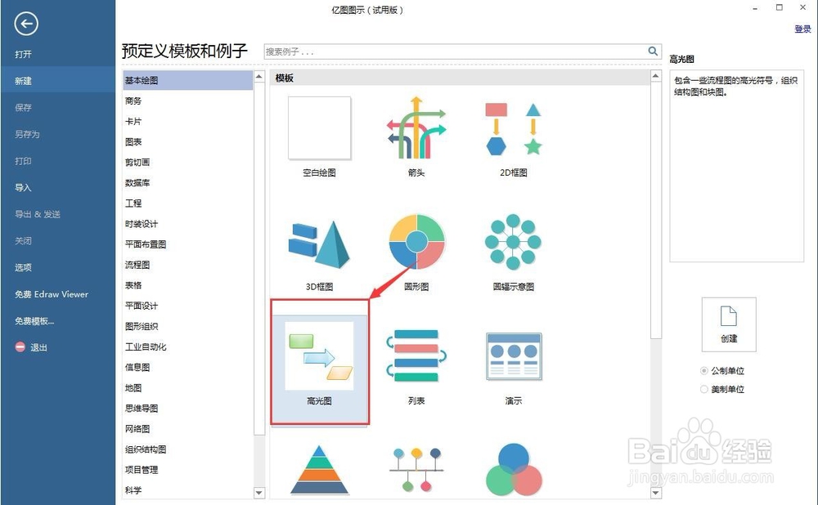Choose the 2D框图 template icon
818x505 pixels.
pos(514,128)
